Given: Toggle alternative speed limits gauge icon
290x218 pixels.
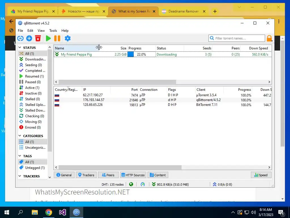Looking at the screenshot, I should [143, 184].
